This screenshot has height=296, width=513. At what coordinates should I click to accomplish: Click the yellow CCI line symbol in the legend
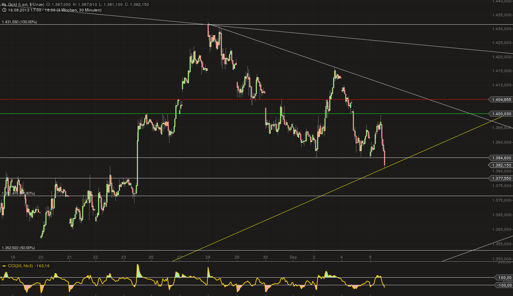(4, 265)
